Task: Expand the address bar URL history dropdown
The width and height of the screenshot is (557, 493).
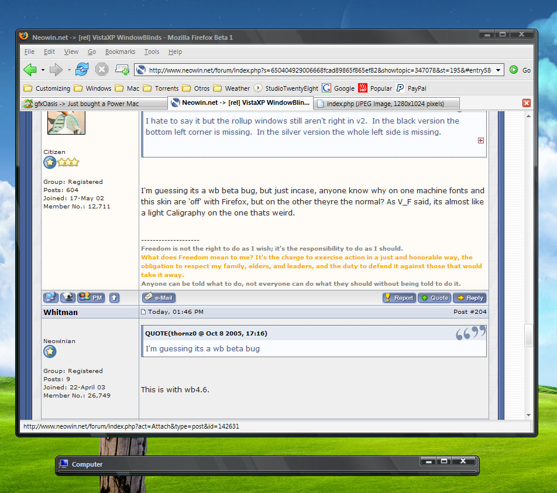Action: (498, 70)
